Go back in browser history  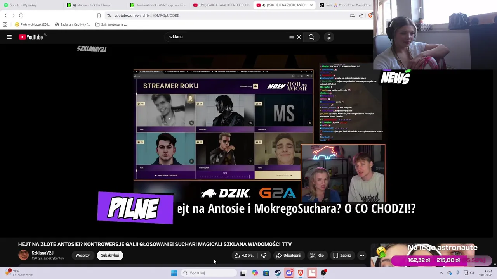click(x=5, y=15)
